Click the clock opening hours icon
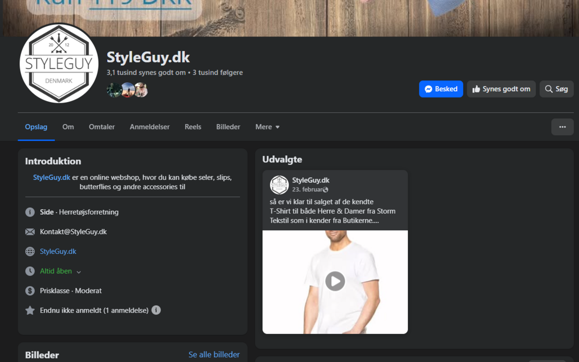Screen dimensions: 579x362 [30, 271]
